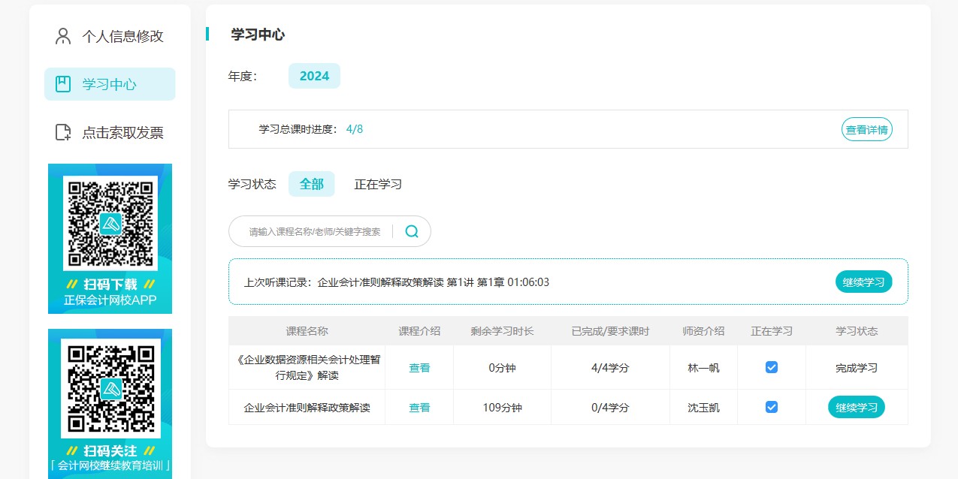Click the magnifier search icon

(x=411, y=231)
